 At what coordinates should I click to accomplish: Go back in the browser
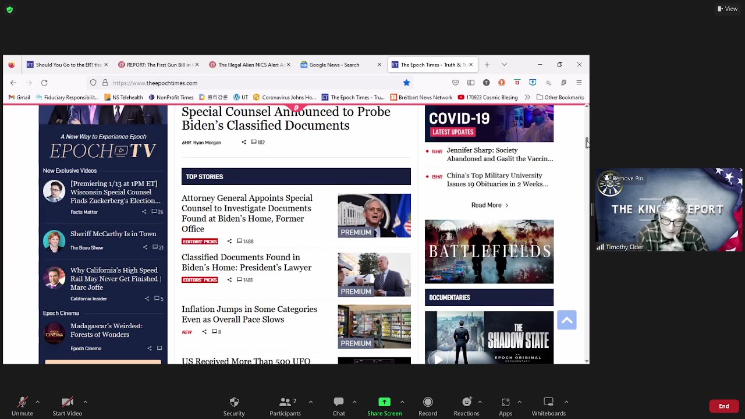(x=13, y=83)
